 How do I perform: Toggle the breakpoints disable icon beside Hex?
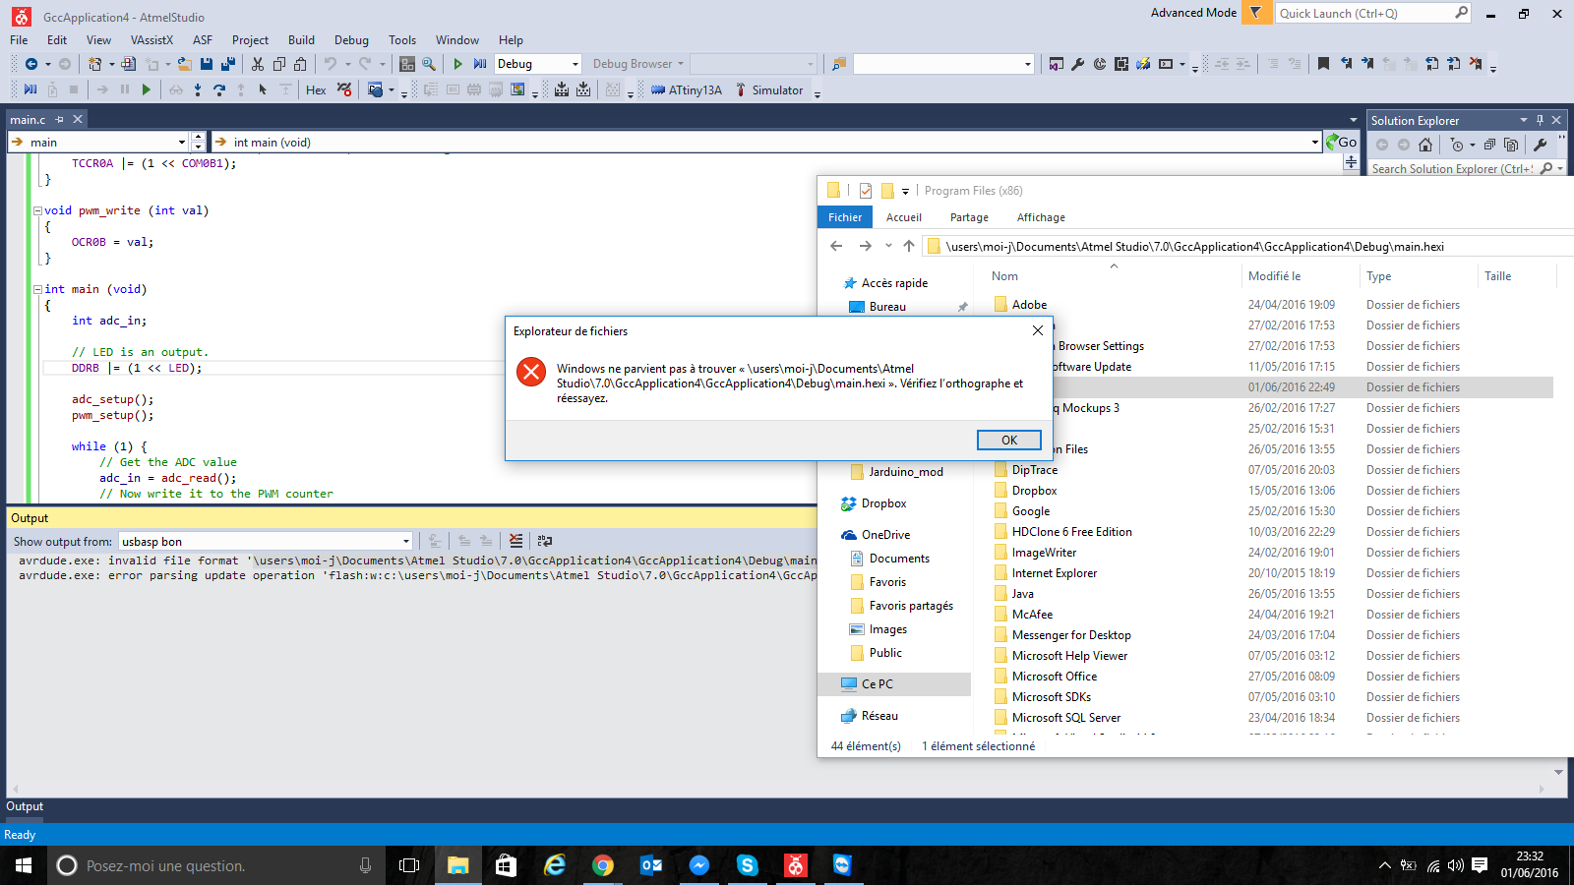coord(344,89)
